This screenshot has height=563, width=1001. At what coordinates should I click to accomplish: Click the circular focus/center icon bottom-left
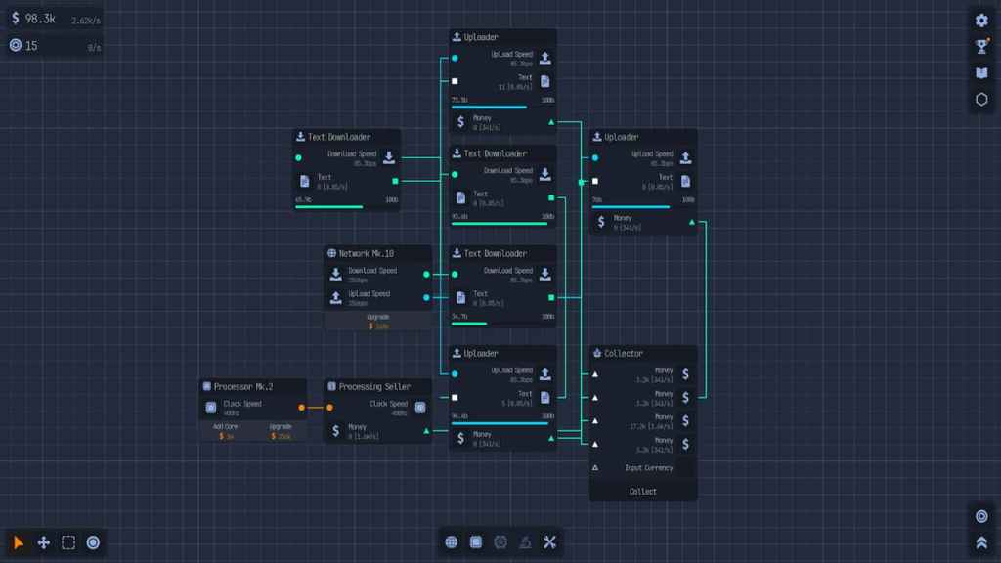[94, 542]
